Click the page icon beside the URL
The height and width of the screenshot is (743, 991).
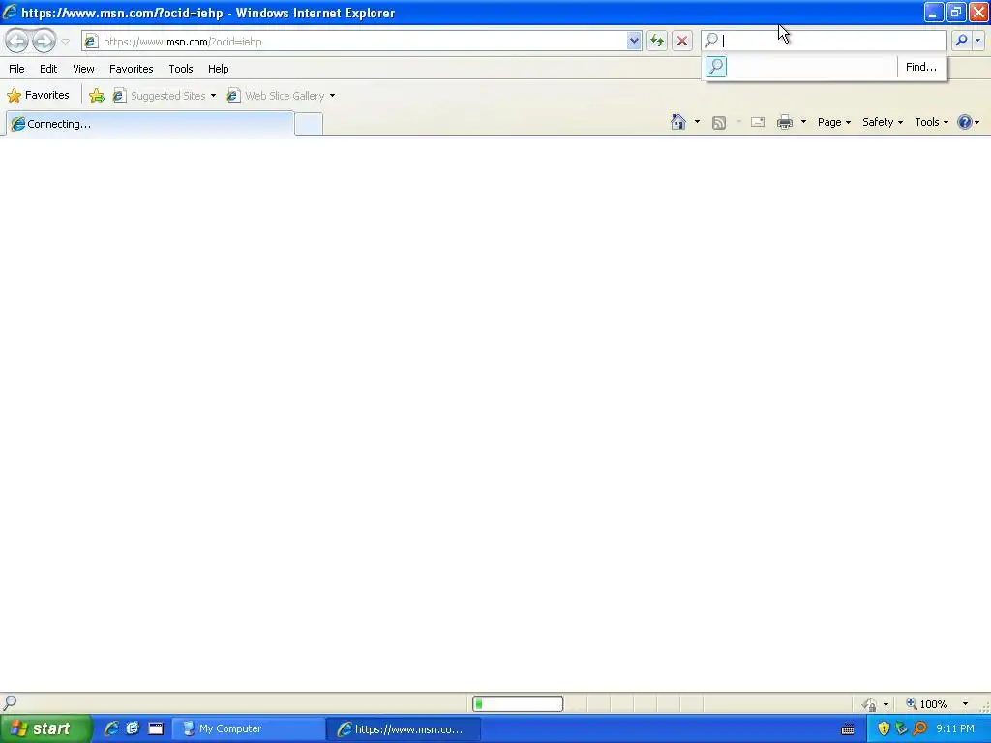(x=92, y=41)
